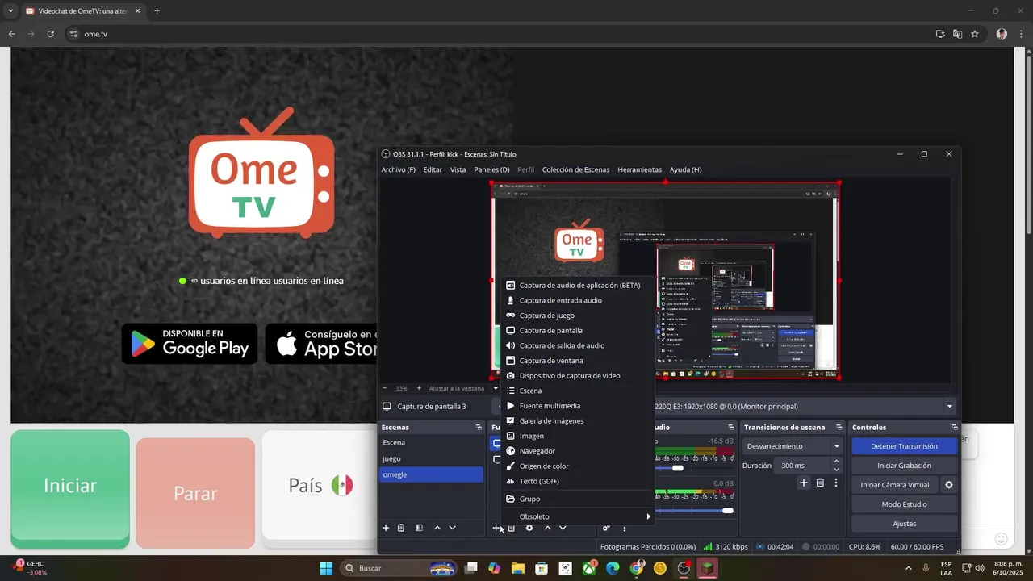1033x581 pixels.
Task: Add a new scene with plus icon
Action: point(386,528)
